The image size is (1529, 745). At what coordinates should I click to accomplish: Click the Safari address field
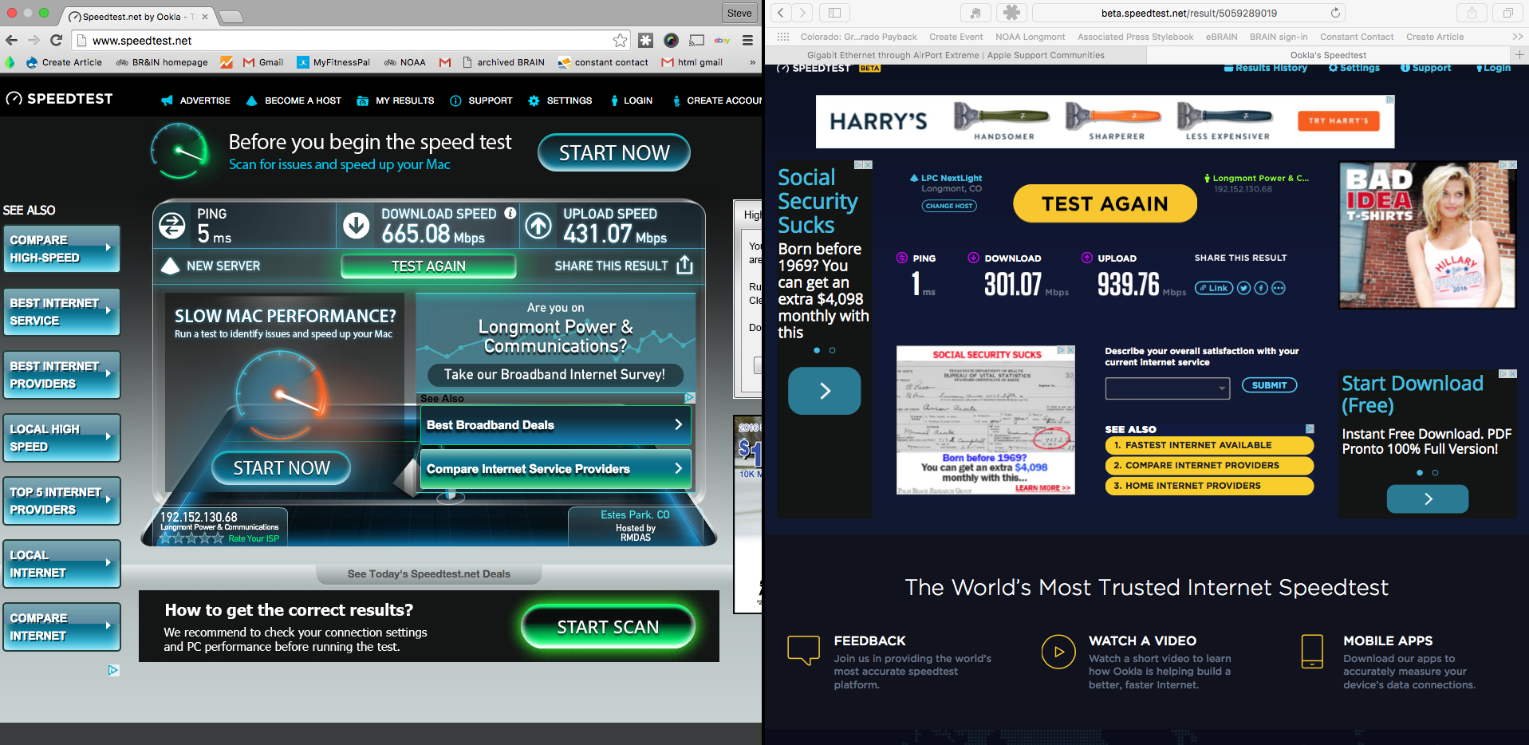1188,13
